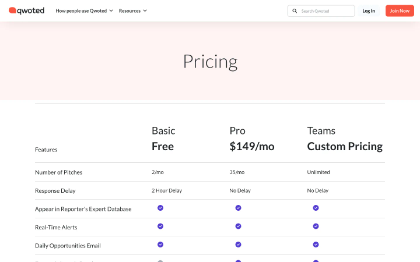420x262 pixels.
Task: Focus the Search Qwoted field
Action: coord(321,11)
